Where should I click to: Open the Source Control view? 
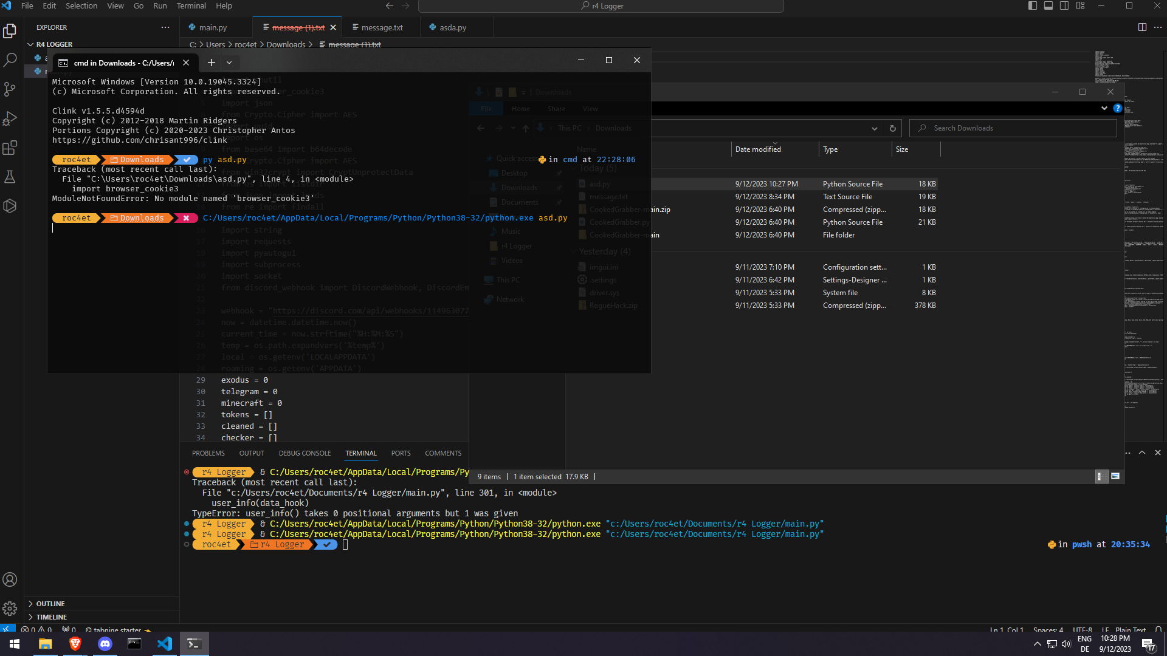click(10, 89)
